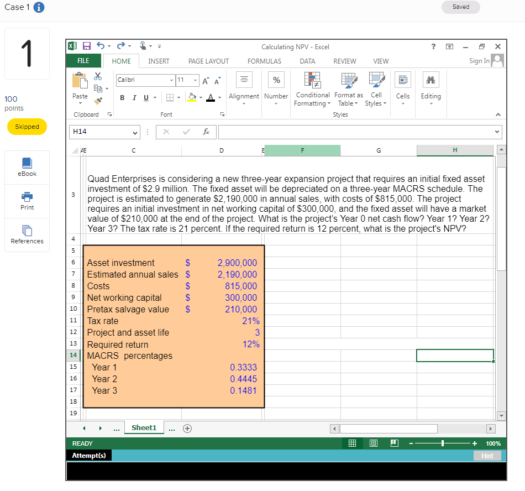Expand the formula bar chevron
Image resolution: width=525 pixels, height=491 pixels.
497,132
